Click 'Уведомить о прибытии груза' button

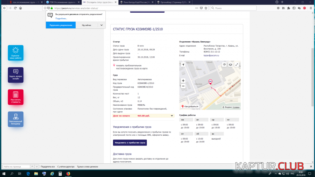(x=130, y=143)
